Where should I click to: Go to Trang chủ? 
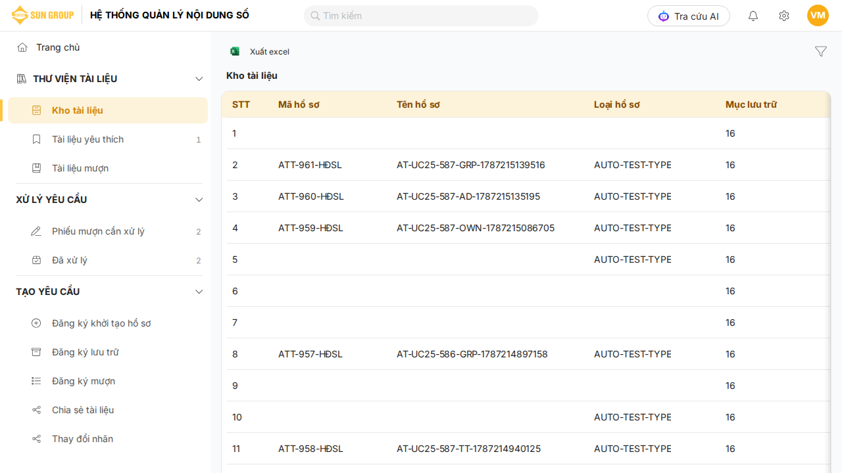[x=58, y=47]
